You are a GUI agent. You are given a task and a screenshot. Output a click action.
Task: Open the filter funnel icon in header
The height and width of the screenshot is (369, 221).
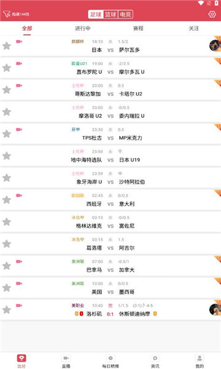coord(7,14)
